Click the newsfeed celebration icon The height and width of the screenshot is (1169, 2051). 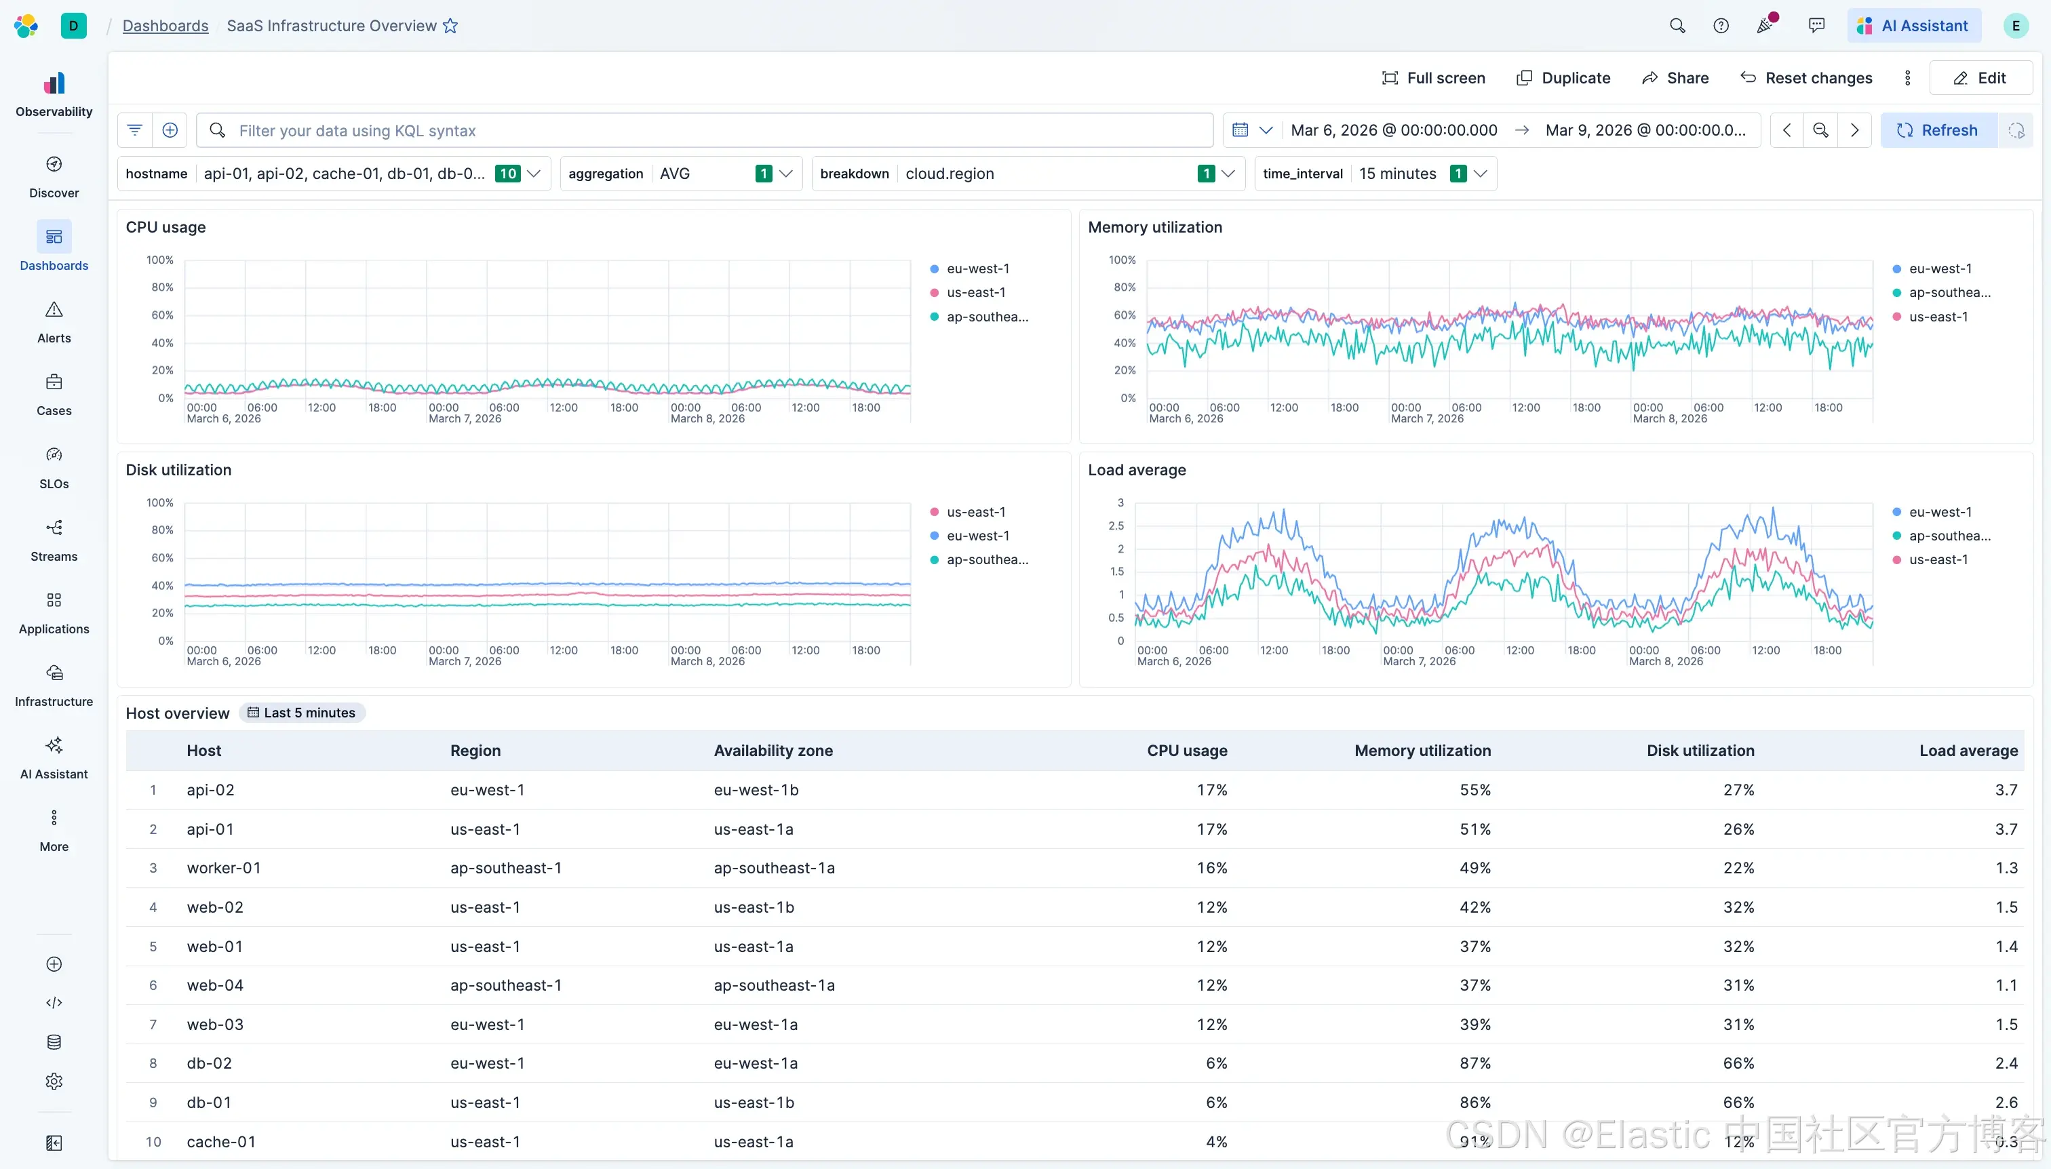pos(1765,26)
